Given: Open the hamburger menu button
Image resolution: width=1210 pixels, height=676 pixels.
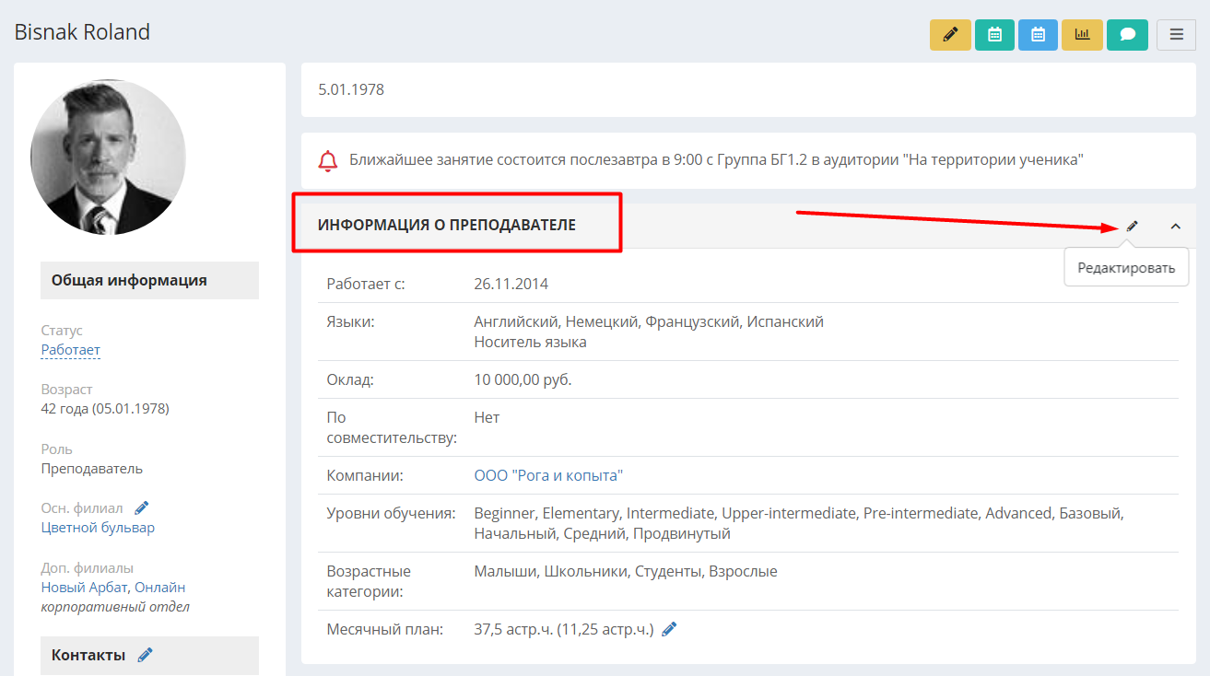Looking at the screenshot, I should tap(1176, 34).
